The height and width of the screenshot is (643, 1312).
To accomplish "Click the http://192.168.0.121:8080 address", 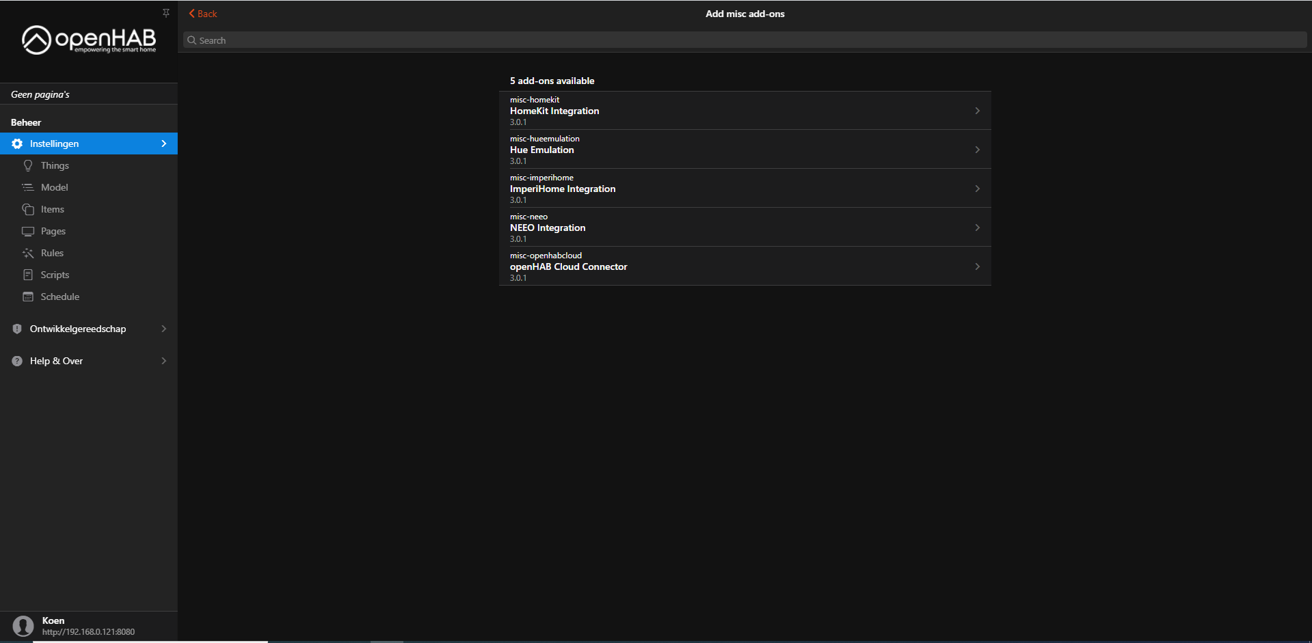I will (88, 632).
